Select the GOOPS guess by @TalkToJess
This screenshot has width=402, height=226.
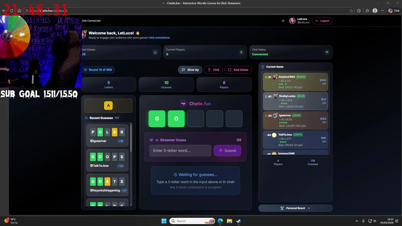[x=107, y=160]
